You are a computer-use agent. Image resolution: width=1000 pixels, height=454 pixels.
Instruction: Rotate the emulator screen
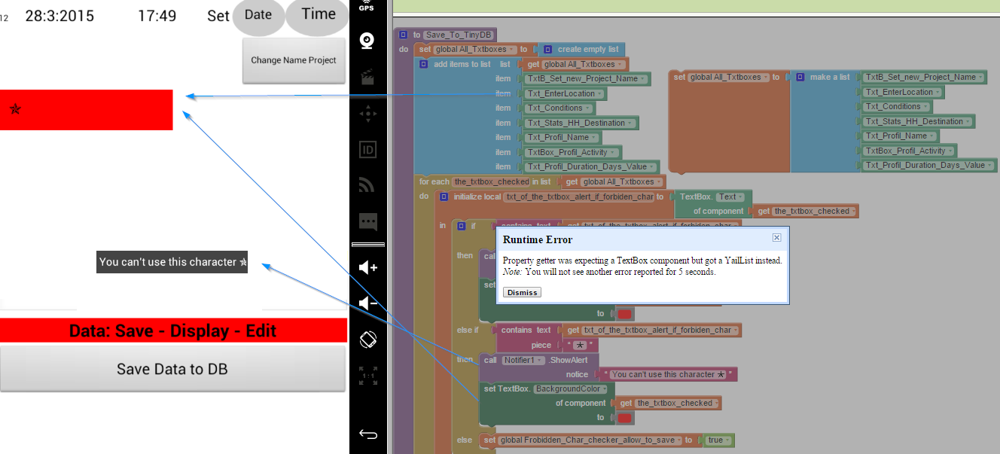tap(367, 340)
